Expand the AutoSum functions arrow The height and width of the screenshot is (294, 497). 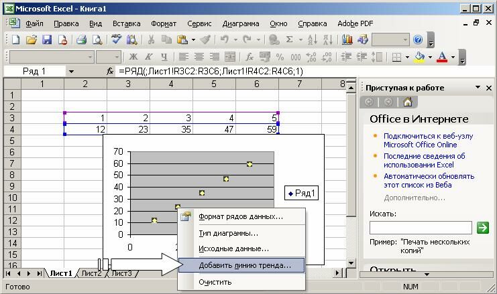[300, 40]
